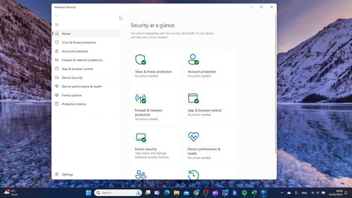Select Device performance & health sidebar item
352x198 pixels.
tap(87, 86)
